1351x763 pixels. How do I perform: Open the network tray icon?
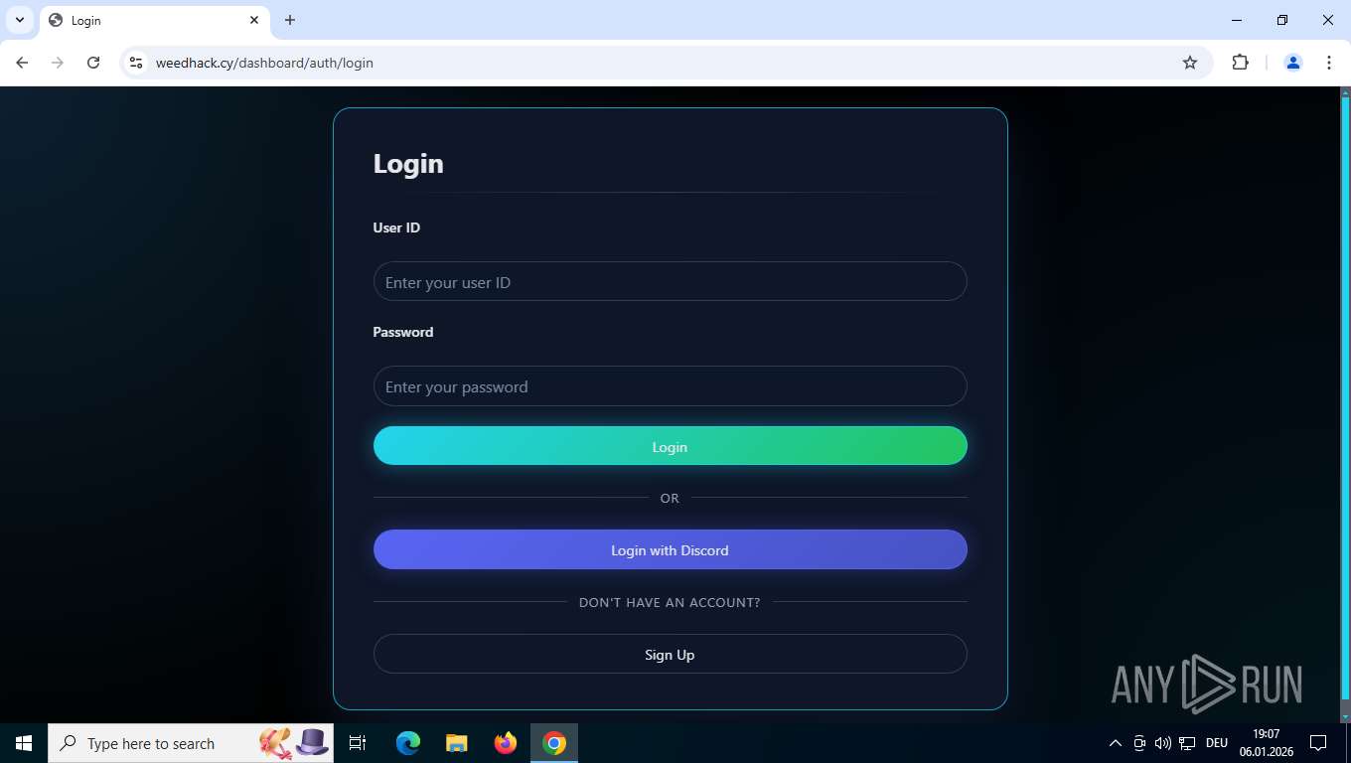[x=1187, y=743]
